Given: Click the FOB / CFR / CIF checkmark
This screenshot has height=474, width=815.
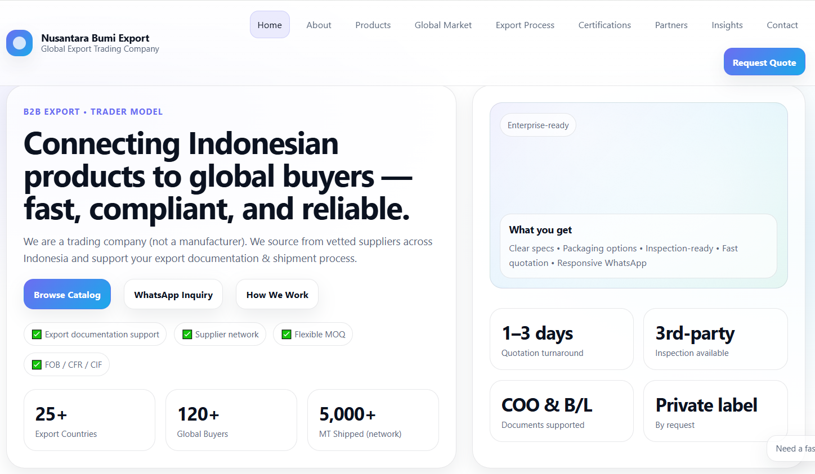Looking at the screenshot, I should (37, 365).
